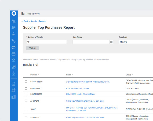153x121 pixels.
Task: Select checkbox for part 6450-4-048-00
Action: (x=26, y=81)
